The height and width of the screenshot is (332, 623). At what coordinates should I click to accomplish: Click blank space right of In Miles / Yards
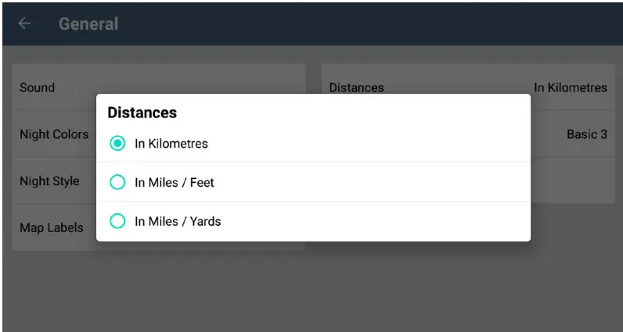(376, 221)
